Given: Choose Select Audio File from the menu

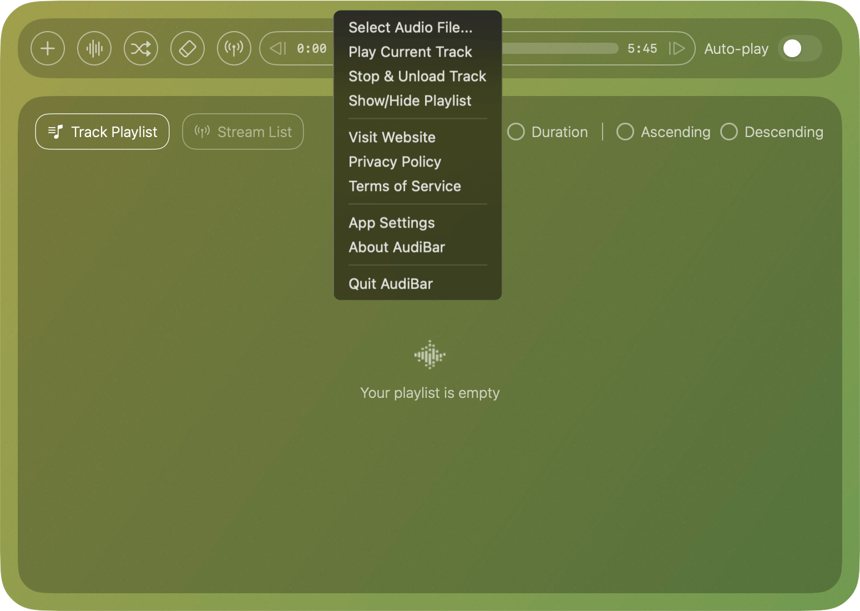Looking at the screenshot, I should (411, 27).
